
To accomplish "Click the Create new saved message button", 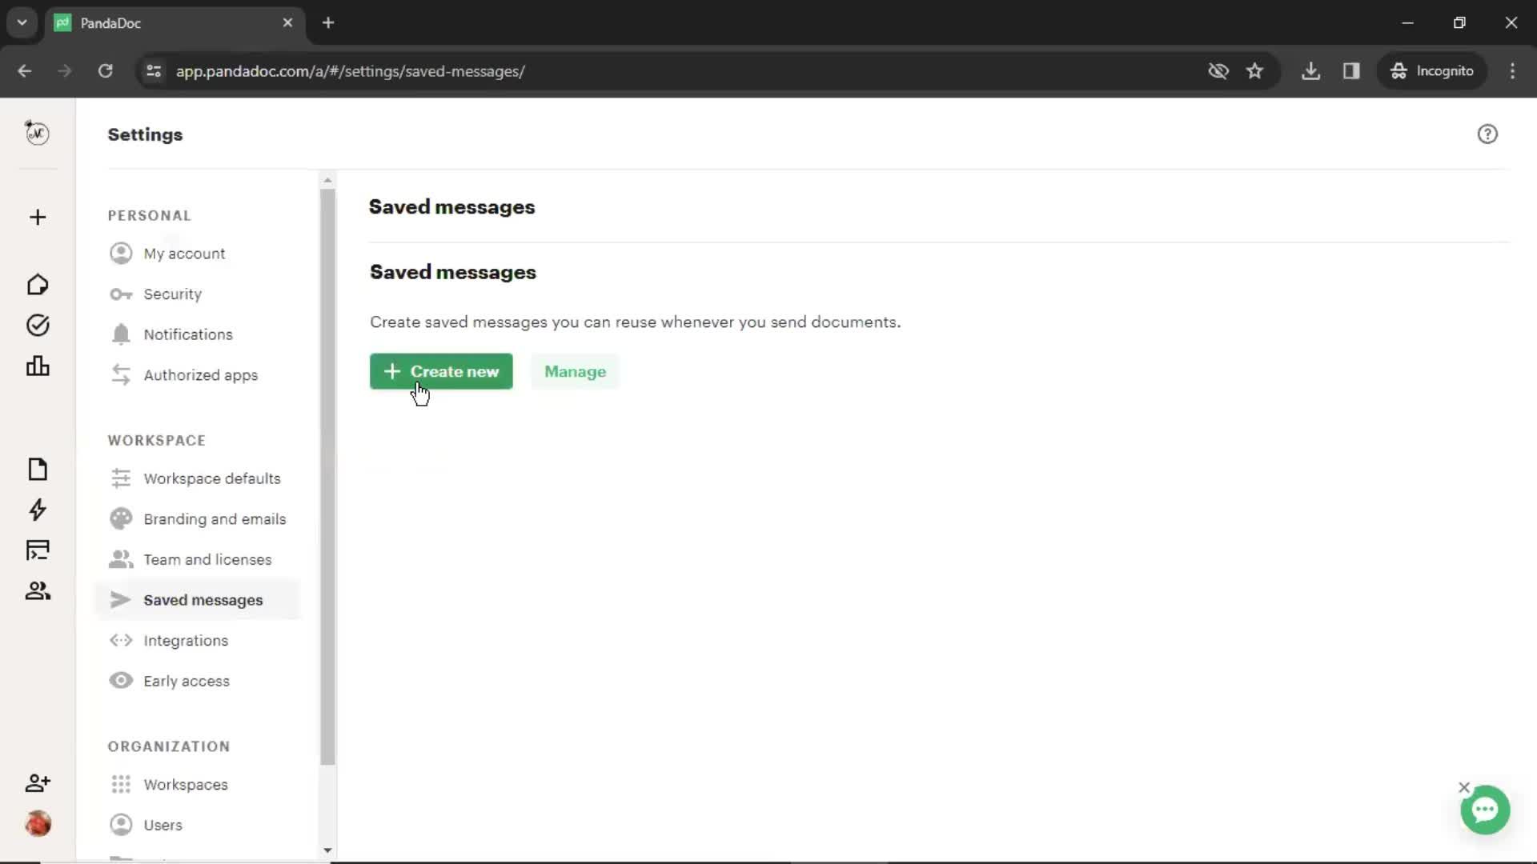I will coord(443,371).
